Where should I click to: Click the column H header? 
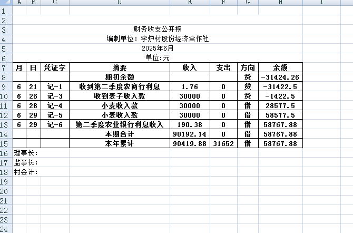point(280,3)
